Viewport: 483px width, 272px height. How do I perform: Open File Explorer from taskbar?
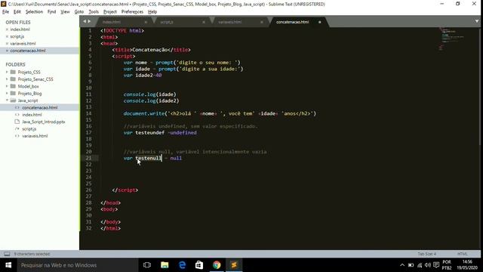click(165, 265)
